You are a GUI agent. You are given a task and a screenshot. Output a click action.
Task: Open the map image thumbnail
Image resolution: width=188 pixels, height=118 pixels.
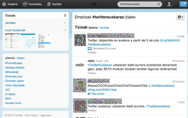pyautogui.click(x=28, y=41)
